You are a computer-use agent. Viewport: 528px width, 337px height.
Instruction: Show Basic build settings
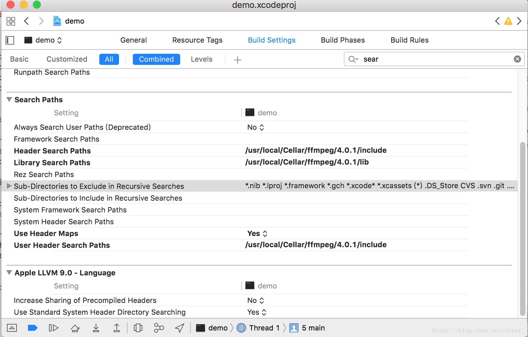(19, 59)
